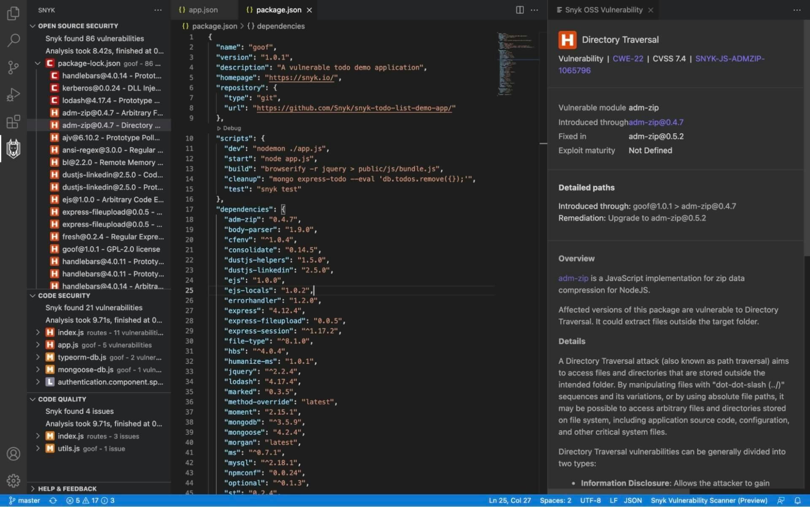Open the Accounts icon above settings
Screen dimensions: 810x507
[x=13, y=454]
